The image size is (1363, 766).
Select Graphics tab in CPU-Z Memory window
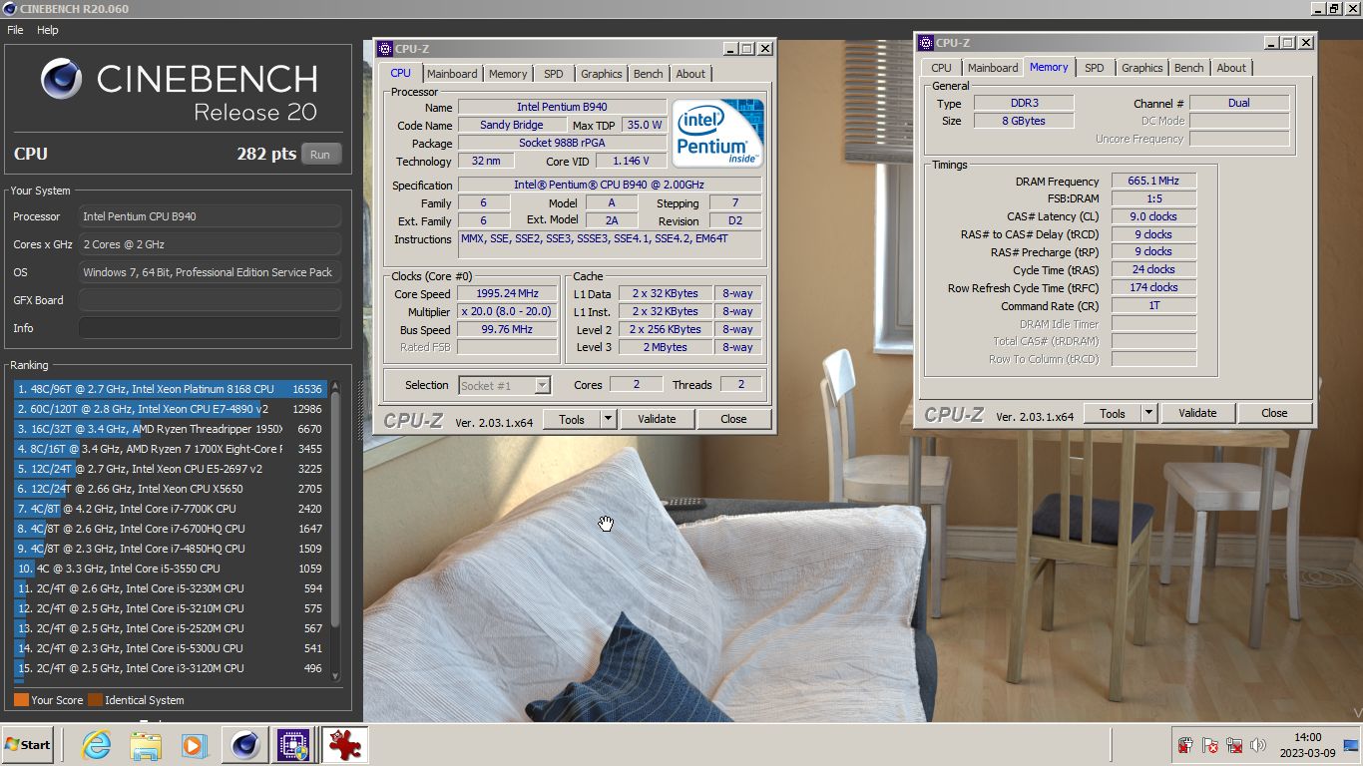1142,68
